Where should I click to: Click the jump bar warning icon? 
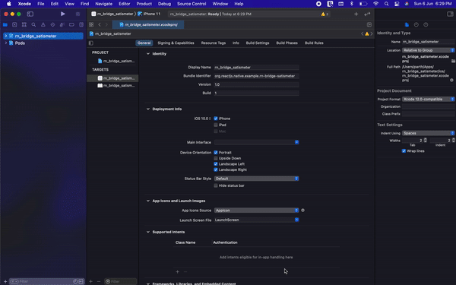(x=367, y=33)
